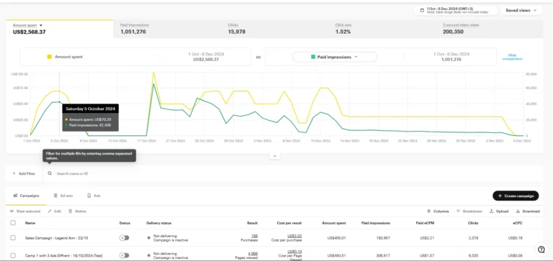The width and height of the screenshot is (553, 261).
Task: Tick the select-all checkbox in table header
Action: [x=13, y=223]
